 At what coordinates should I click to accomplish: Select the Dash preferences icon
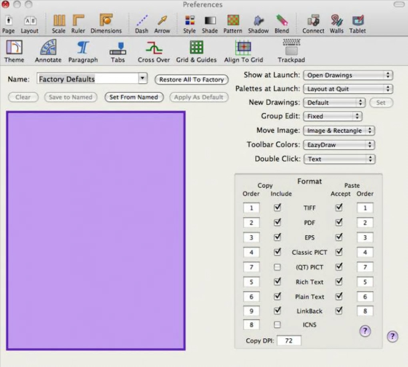tap(142, 24)
